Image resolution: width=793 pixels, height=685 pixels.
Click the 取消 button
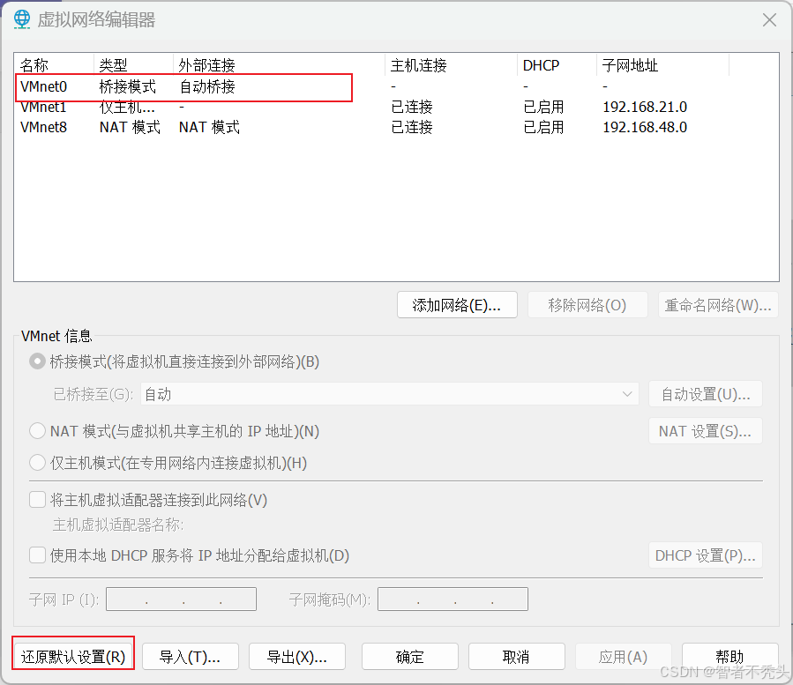(517, 656)
